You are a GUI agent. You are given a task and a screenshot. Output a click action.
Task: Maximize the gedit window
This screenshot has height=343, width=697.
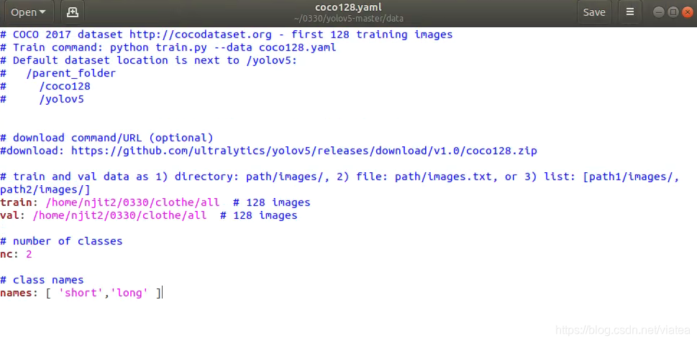673,12
